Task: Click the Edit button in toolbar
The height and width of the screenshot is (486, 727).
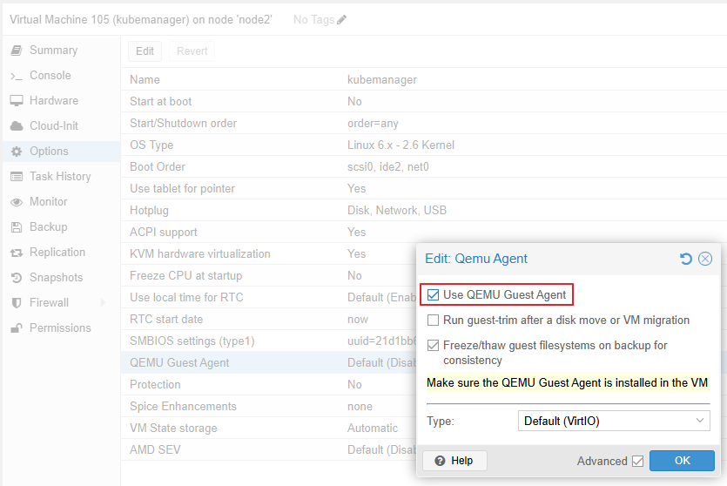Action: pyautogui.click(x=145, y=51)
